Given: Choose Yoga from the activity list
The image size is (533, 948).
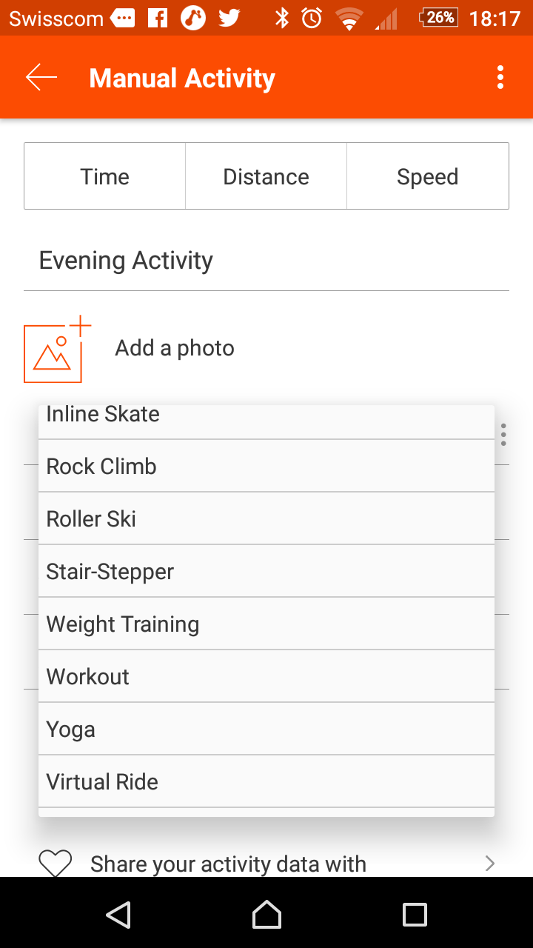Looking at the screenshot, I should tap(266, 729).
